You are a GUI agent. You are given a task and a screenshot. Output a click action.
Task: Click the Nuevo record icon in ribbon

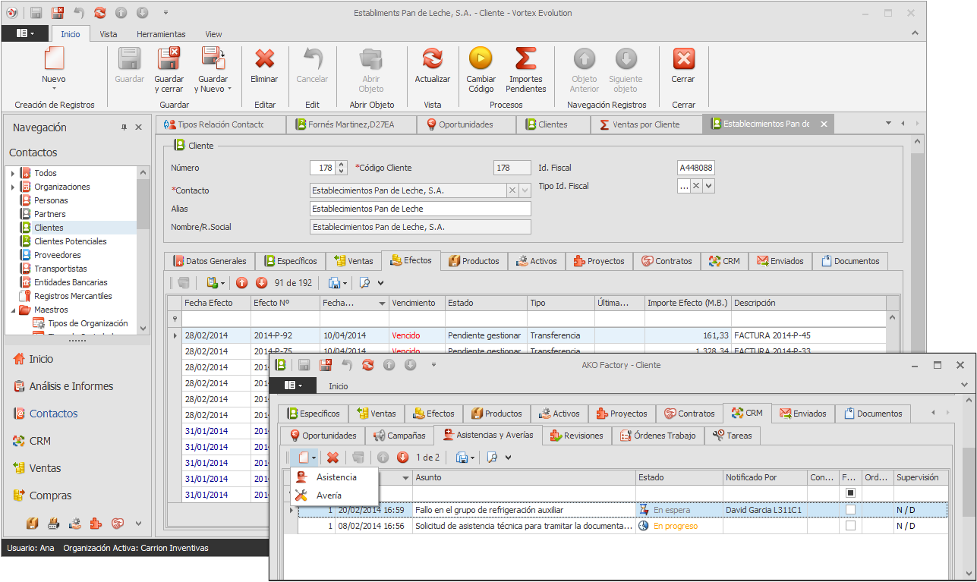coord(53,59)
